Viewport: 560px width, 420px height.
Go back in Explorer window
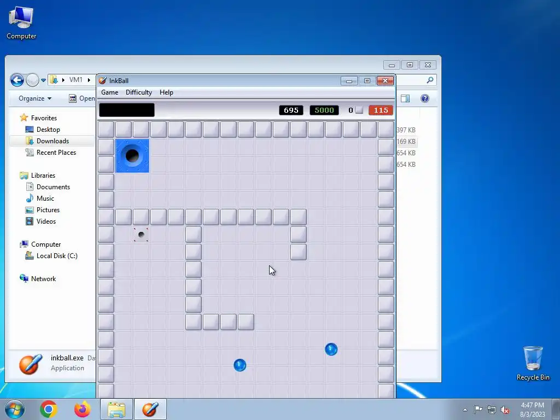click(x=17, y=80)
